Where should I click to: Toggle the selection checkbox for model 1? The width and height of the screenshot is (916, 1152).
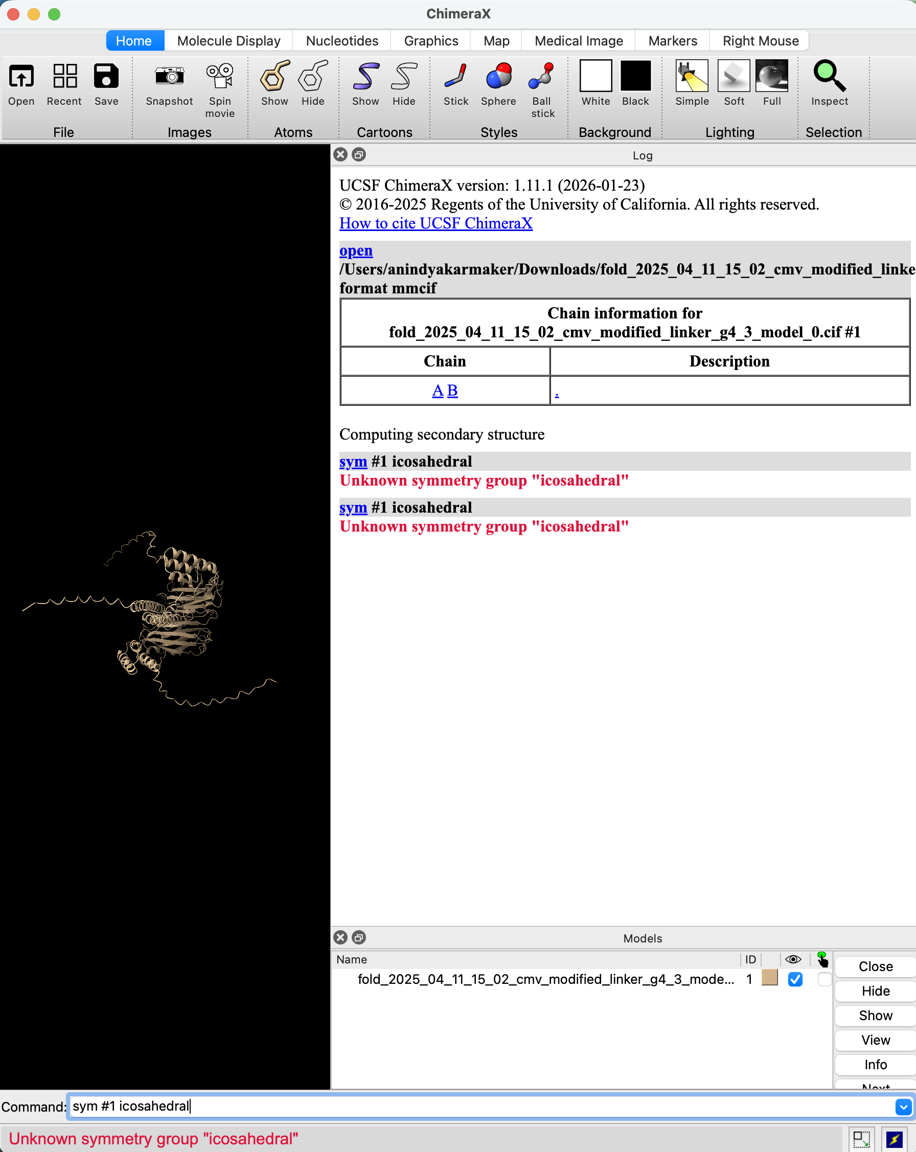pyautogui.click(x=823, y=979)
